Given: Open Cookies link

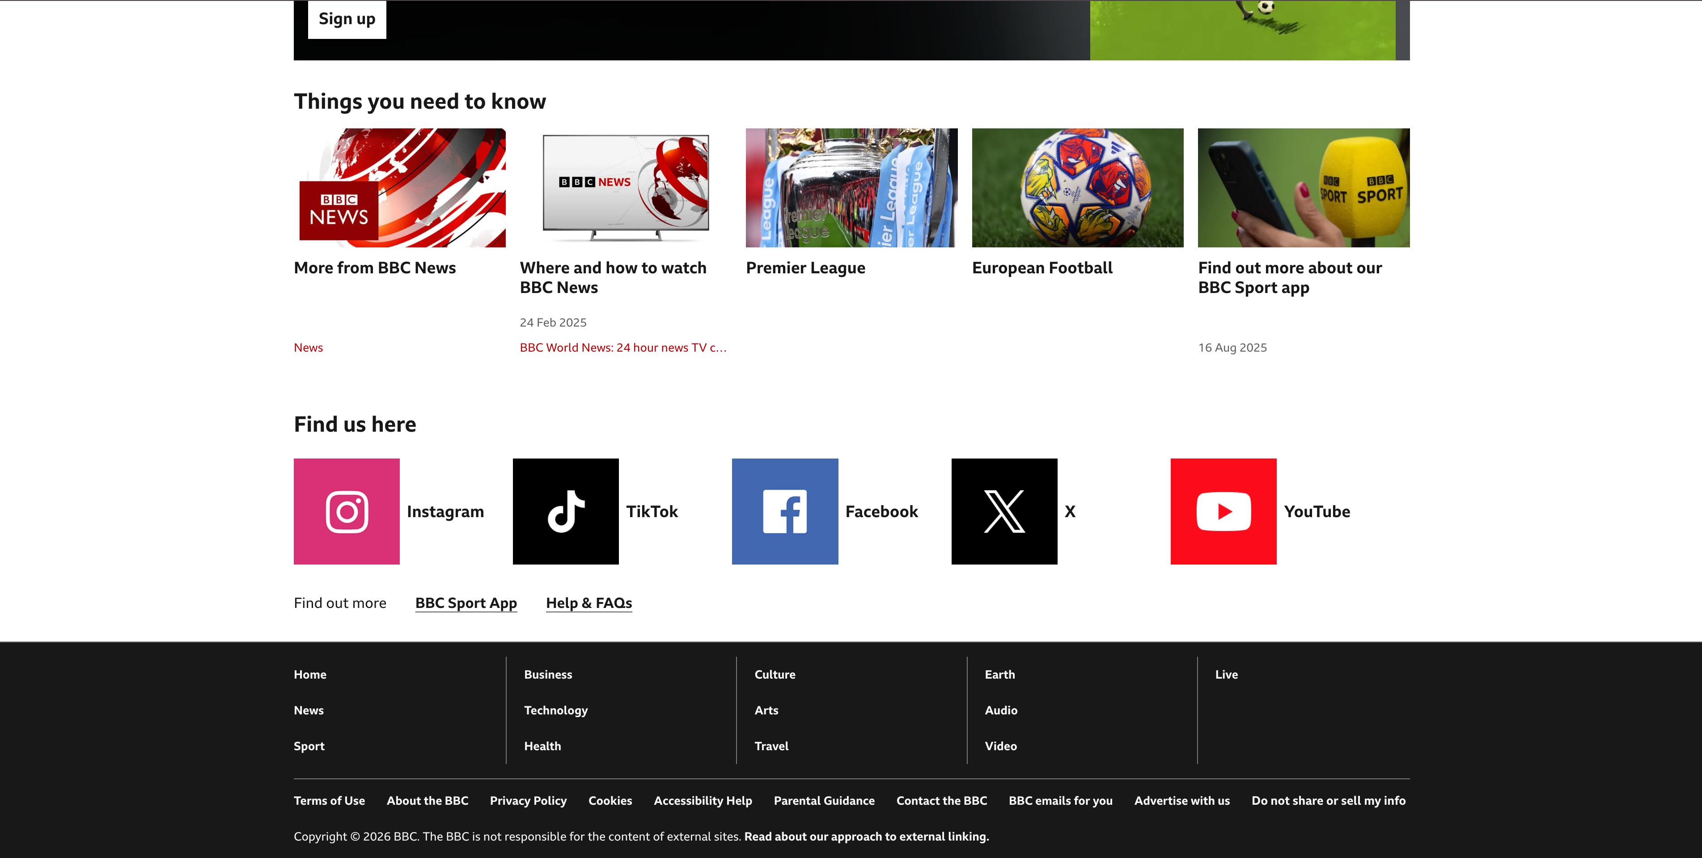Looking at the screenshot, I should [x=610, y=800].
